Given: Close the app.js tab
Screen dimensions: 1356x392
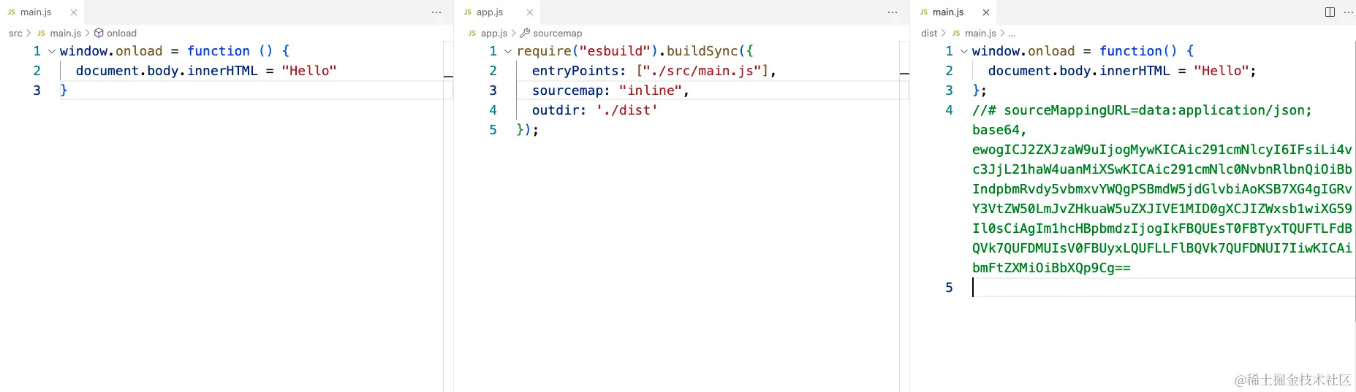Looking at the screenshot, I should pyautogui.click(x=530, y=12).
